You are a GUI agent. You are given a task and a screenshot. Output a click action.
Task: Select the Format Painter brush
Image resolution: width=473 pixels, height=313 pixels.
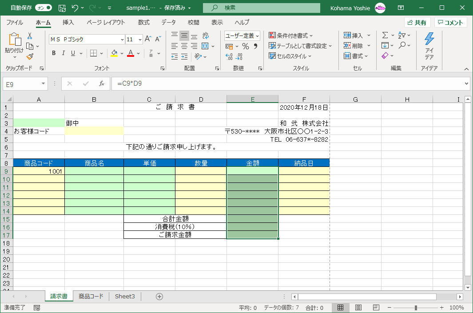click(x=30, y=56)
